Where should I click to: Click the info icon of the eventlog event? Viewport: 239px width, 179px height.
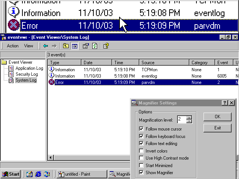pyautogui.click(x=52, y=76)
